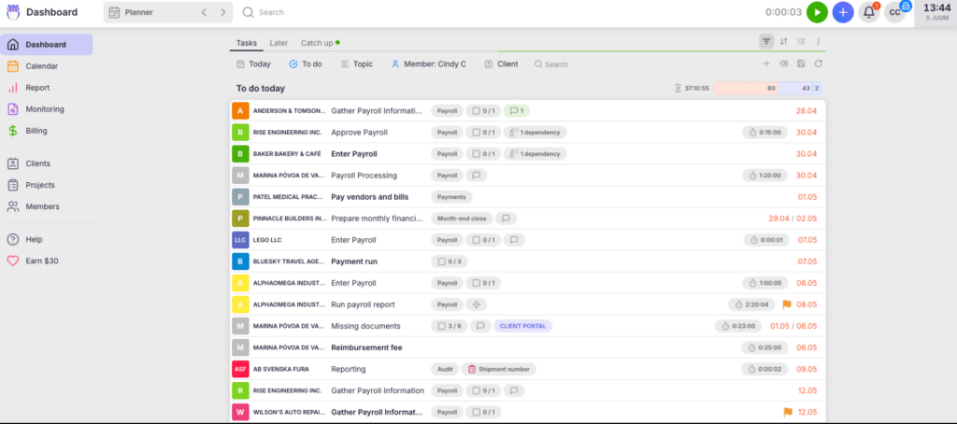Expand the Member: Cindy C filter
The height and width of the screenshot is (424, 957).
coord(431,64)
